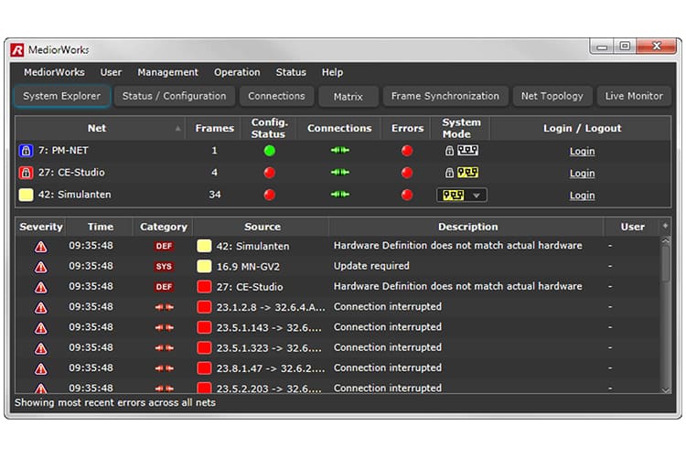Click red errors indicator for Simulanten
The width and height of the screenshot is (686, 457).
coord(407,195)
